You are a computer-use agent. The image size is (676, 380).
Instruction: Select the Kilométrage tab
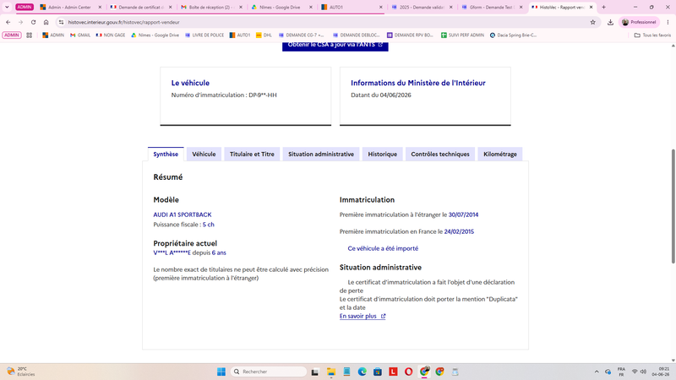(500, 155)
